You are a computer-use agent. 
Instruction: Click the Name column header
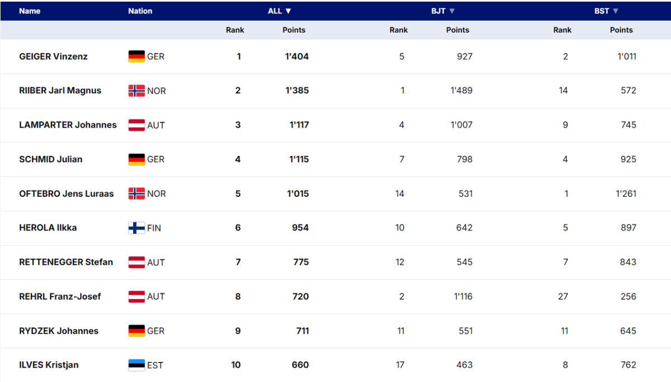[30, 11]
